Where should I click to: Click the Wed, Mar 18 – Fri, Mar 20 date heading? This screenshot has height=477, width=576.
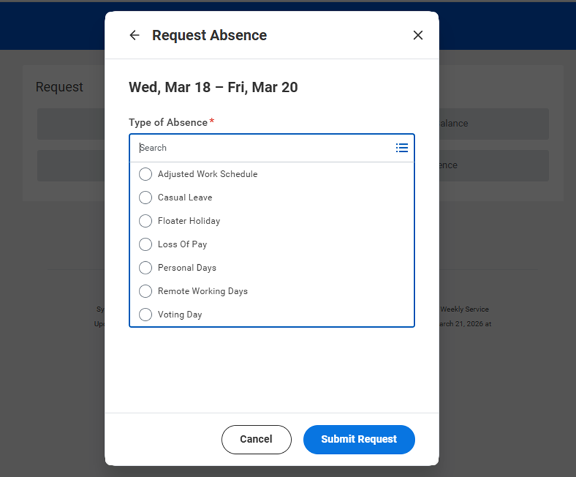(213, 87)
